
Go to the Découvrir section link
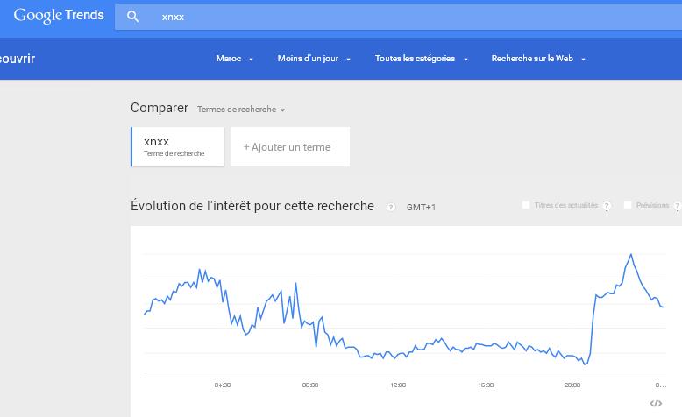(18, 59)
